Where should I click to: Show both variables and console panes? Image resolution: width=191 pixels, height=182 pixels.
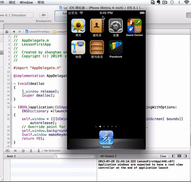(x=179, y=156)
